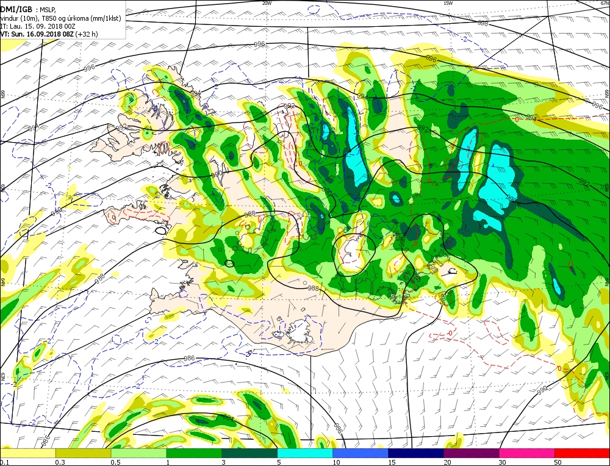The image size is (610, 466).
Task: Pick the cyan 5–10 mm legend swatch
Action: (305, 453)
